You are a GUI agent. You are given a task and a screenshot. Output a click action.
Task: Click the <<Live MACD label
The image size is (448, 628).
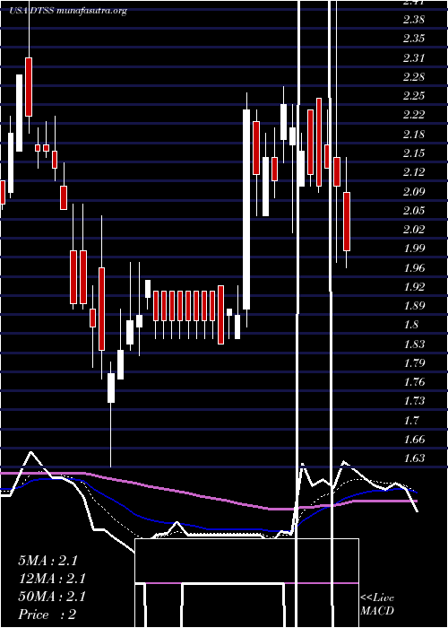[x=377, y=604]
